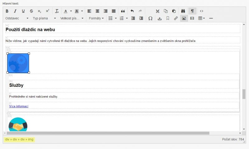Open source code view icon
The width and height of the screenshot is (249, 149).
pyautogui.click(x=202, y=11)
